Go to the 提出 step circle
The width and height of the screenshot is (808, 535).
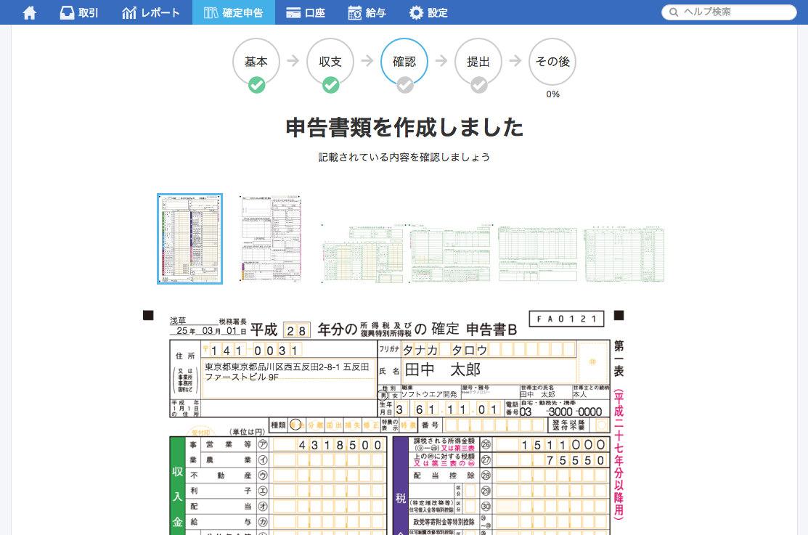[x=478, y=61]
